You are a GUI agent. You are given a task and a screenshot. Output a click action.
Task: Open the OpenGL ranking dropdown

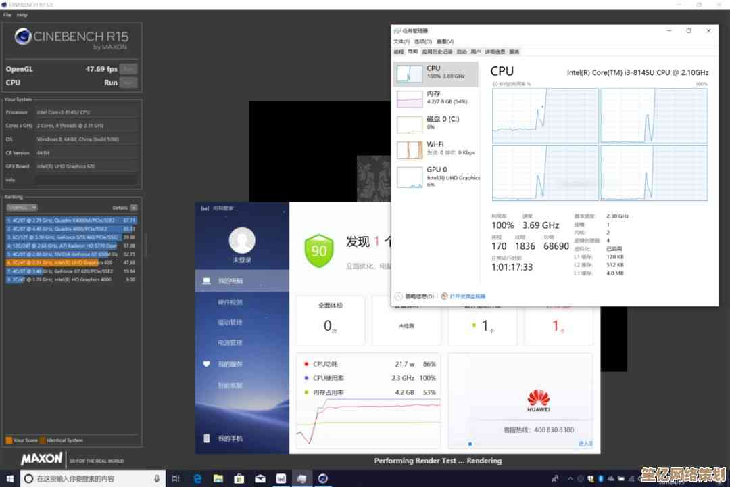point(22,208)
